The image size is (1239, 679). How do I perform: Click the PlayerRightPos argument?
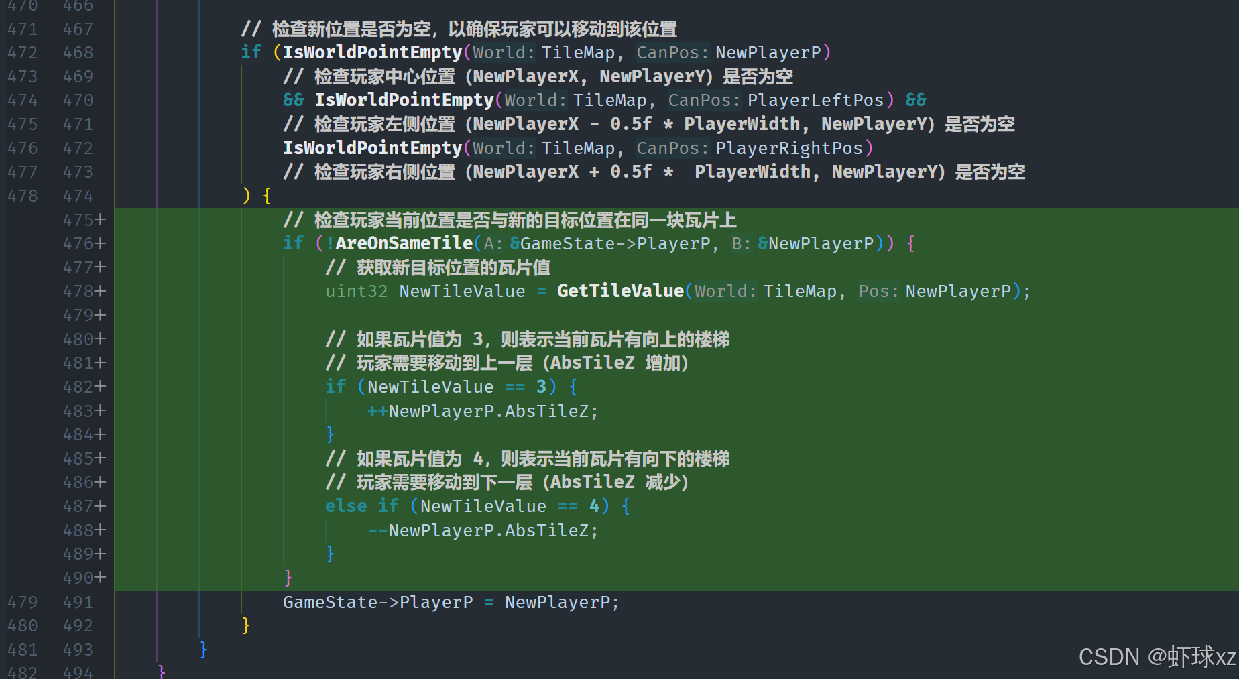789,148
